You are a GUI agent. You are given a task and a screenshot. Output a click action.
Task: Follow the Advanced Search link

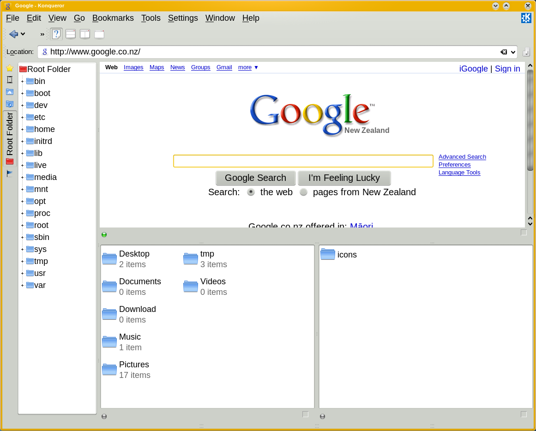pos(462,157)
